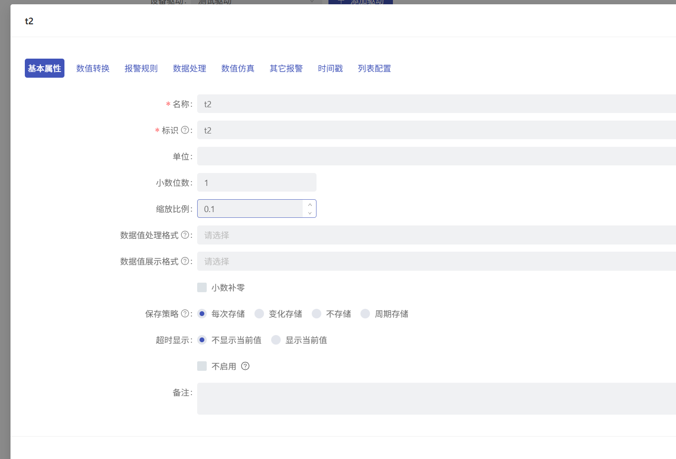Image resolution: width=676 pixels, height=459 pixels.
Task: Open 数据值展示格式 dropdown
Action: [436, 261]
